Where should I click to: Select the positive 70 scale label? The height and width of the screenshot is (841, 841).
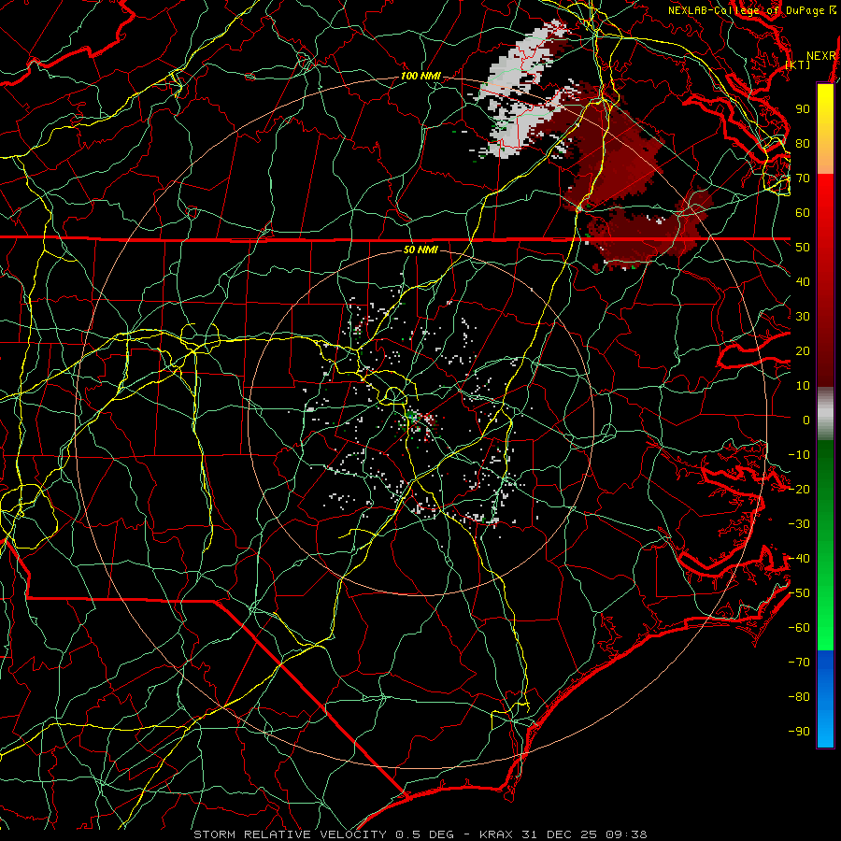coord(803,178)
